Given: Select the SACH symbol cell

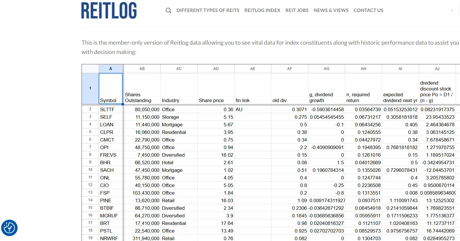Looking at the screenshot, I should (111, 170).
